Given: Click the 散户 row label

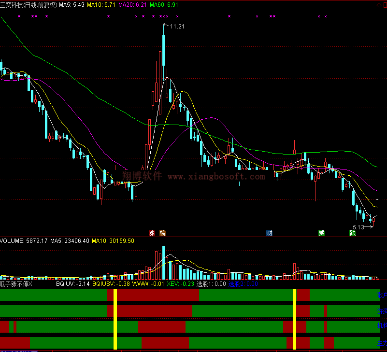Looking at the screenshot, I should (382, 295).
